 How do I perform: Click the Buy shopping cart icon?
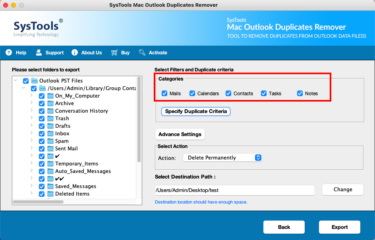coord(114,52)
